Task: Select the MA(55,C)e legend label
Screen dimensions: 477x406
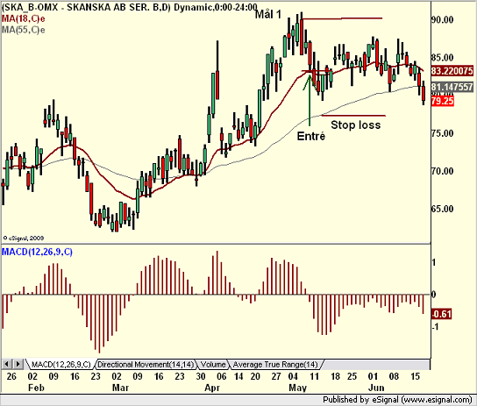Action: point(23,30)
